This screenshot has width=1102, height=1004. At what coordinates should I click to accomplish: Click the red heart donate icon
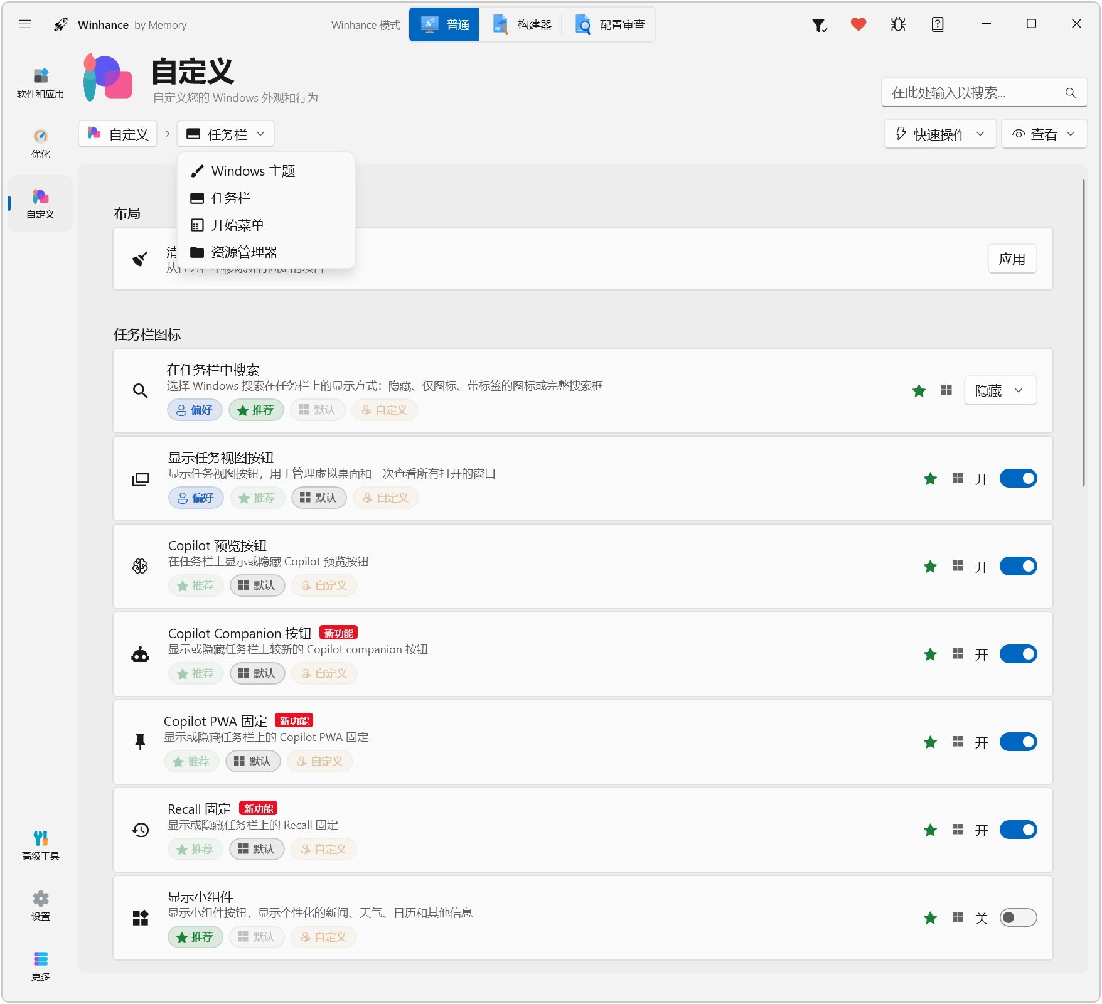[859, 24]
